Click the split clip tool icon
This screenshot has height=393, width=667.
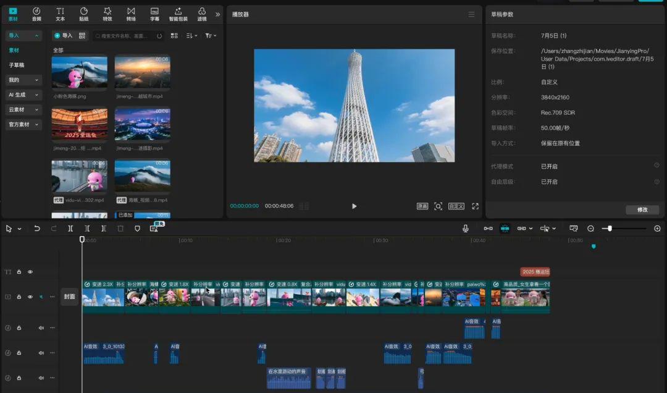point(71,229)
